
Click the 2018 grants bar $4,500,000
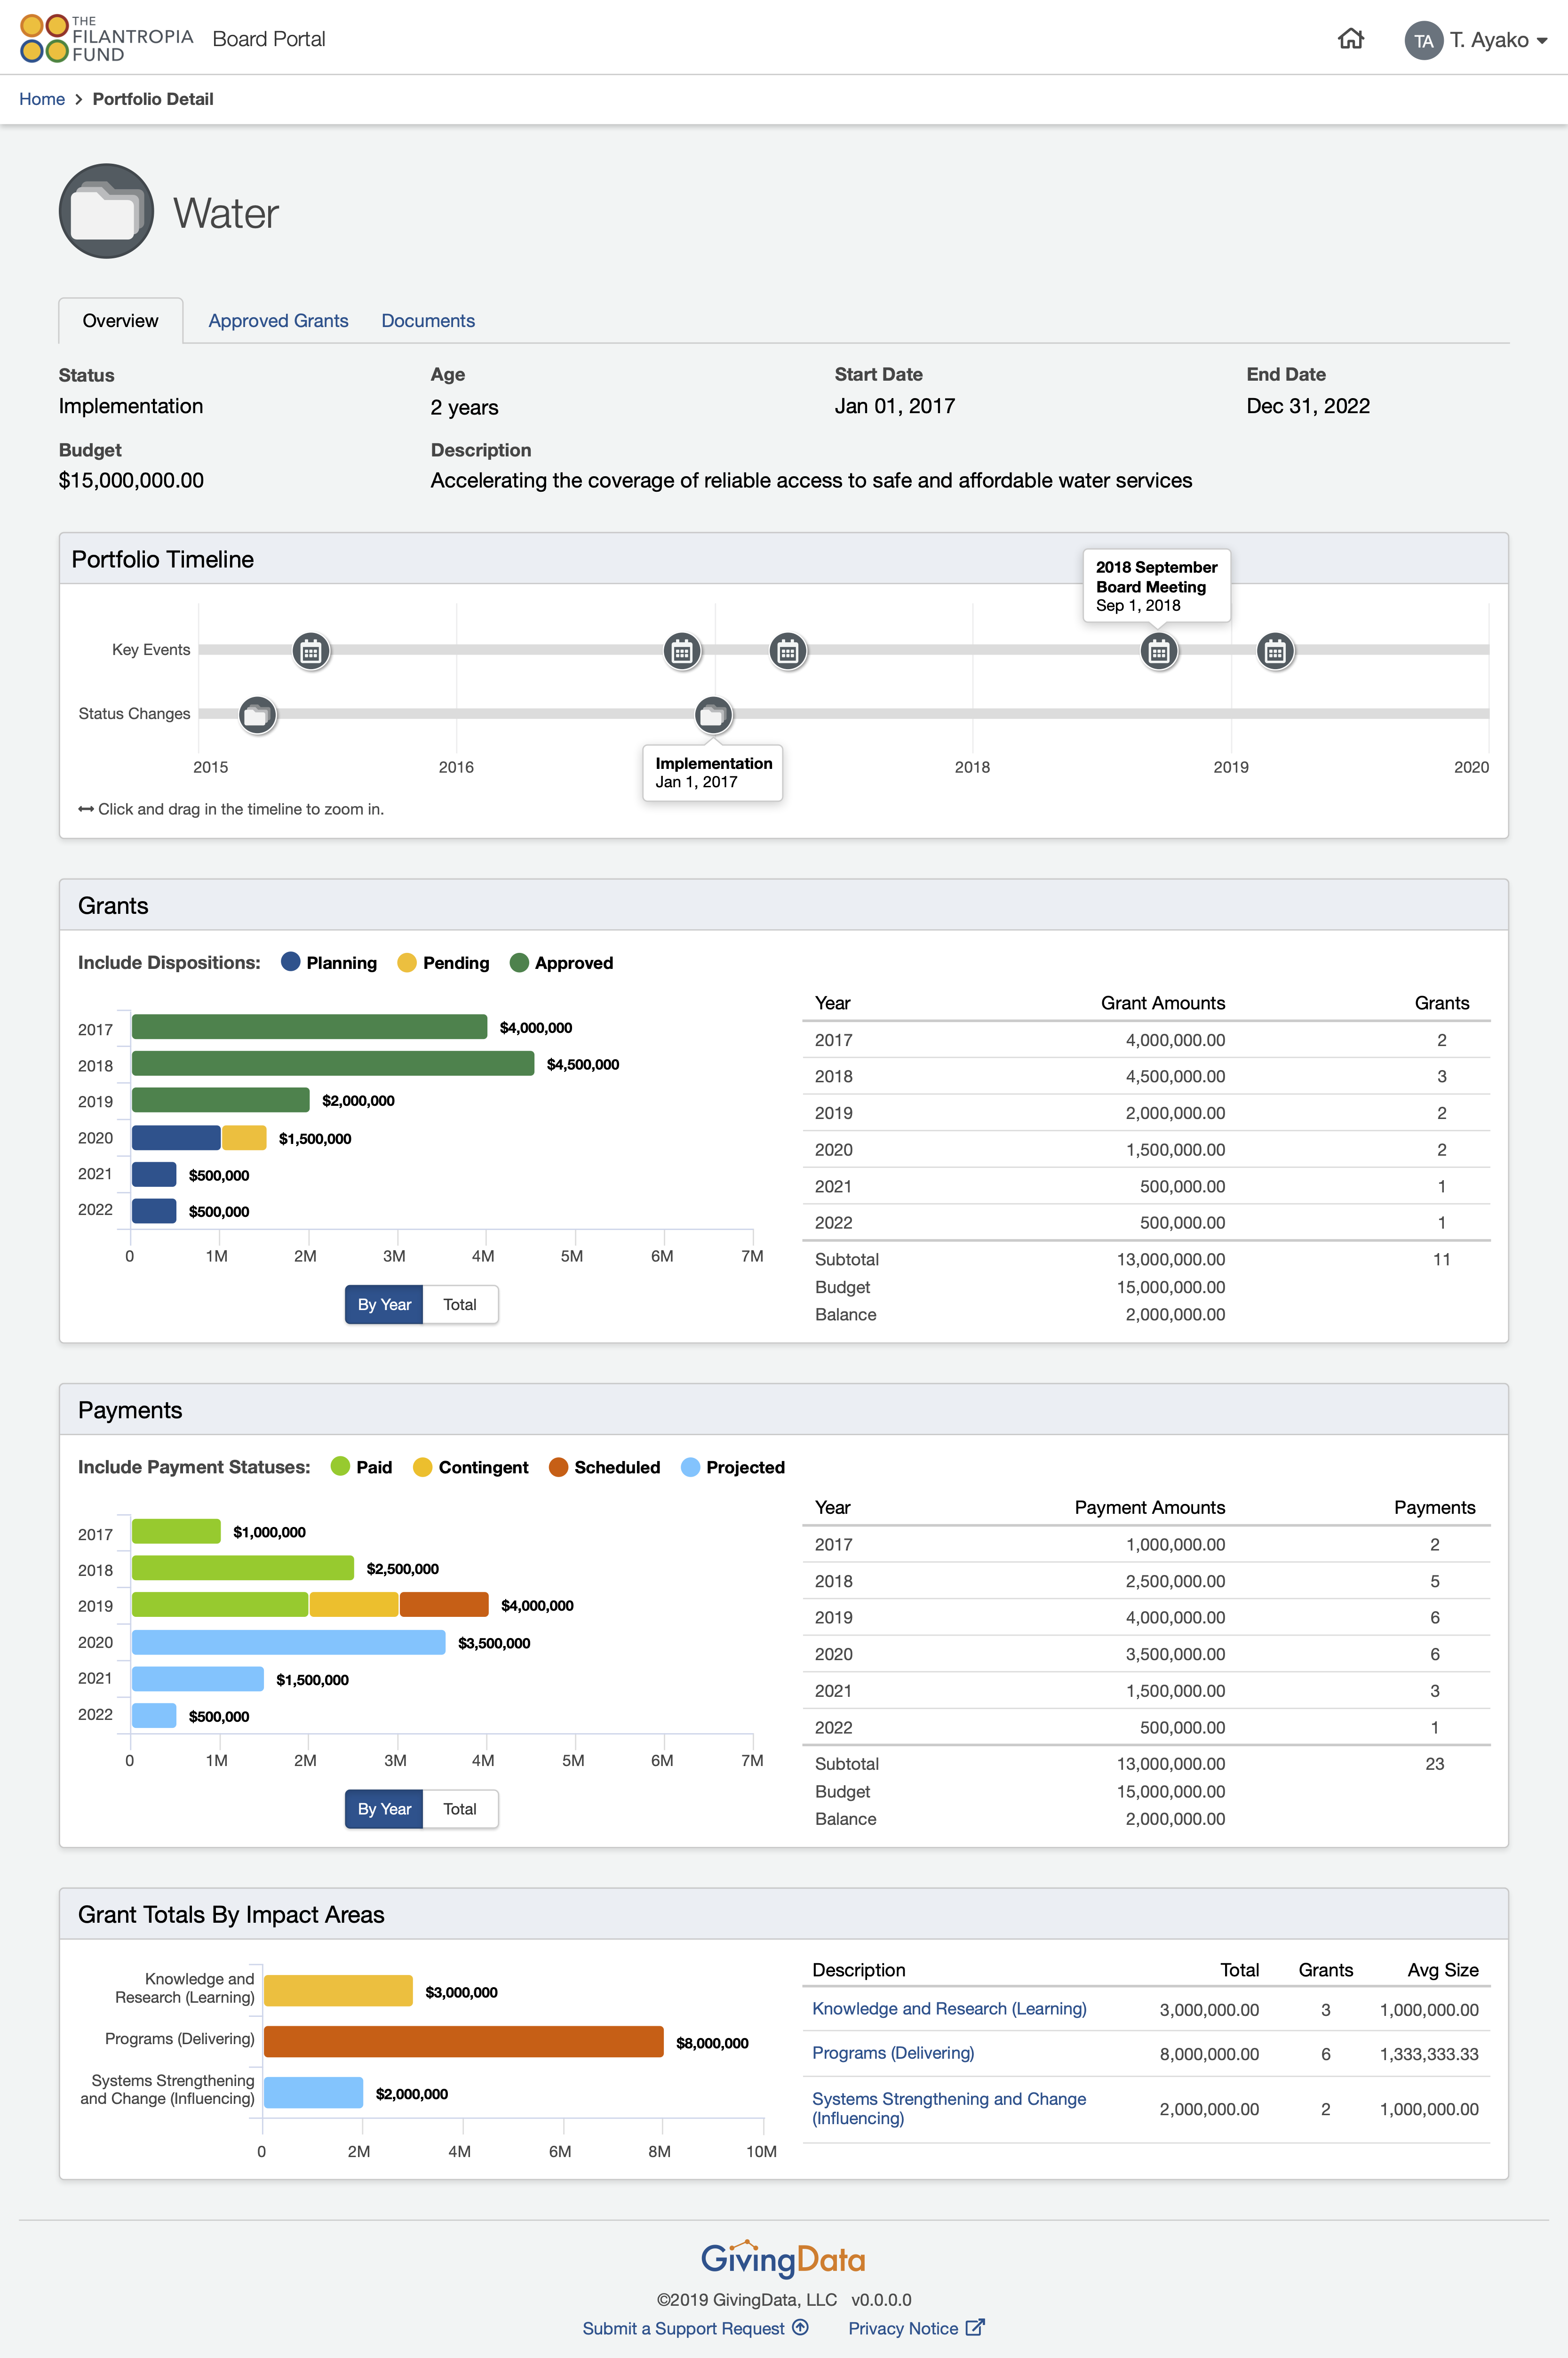333,1063
